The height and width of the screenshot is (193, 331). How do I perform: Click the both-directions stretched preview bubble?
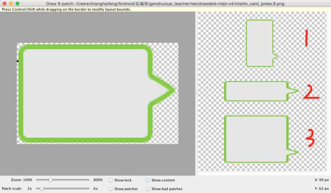pyautogui.click(x=261, y=139)
